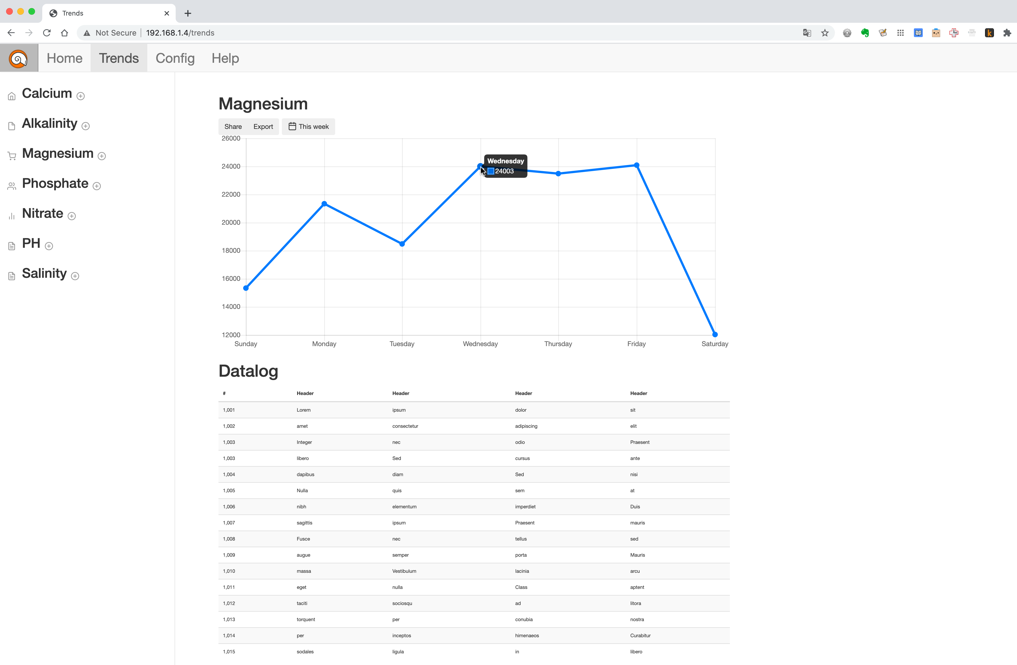The height and width of the screenshot is (665, 1017).
Task: Click the plus circle beside PH
Action: (x=49, y=246)
